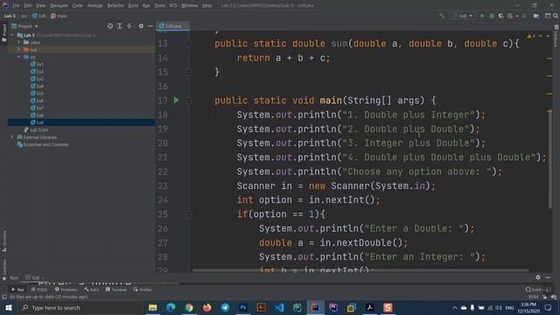The width and height of the screenshot is (560, 315).
Task: Open the Terminal tool window tab
Action: pos(116,290)
